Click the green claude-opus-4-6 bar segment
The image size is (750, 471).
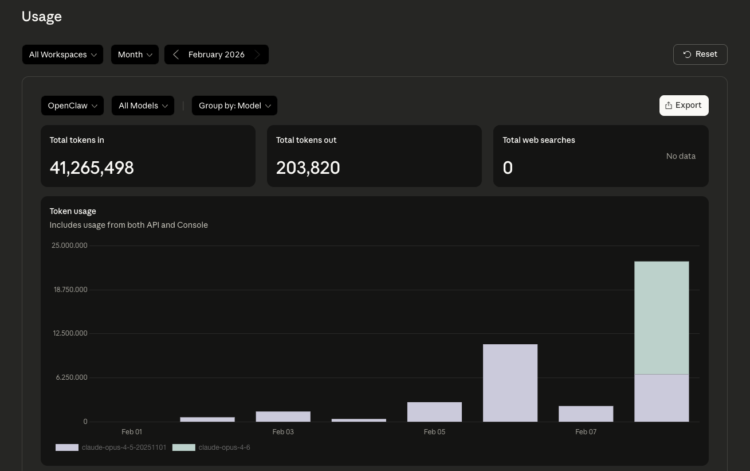(x=661, y=318)
